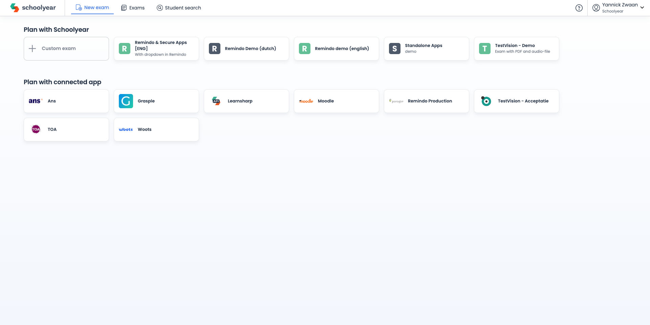Image resolution: width=650 pixels, height=325 pixels.
Task: Click the user profile avatar icon
Action: [596, 8]
